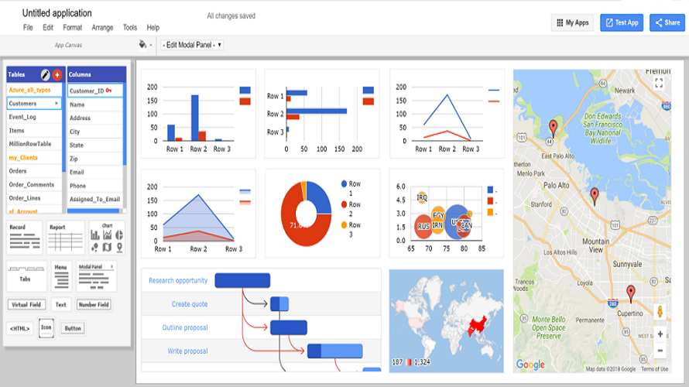
Task: Click the Street View pegman icon
Action: (660, 311)
